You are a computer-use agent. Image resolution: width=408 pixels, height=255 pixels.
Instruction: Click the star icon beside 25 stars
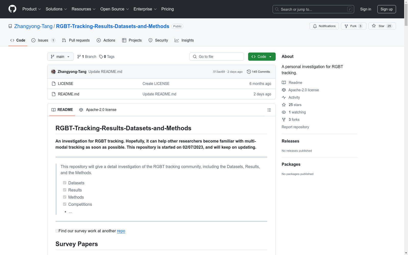pyautogui.click(x=284, y=105)
